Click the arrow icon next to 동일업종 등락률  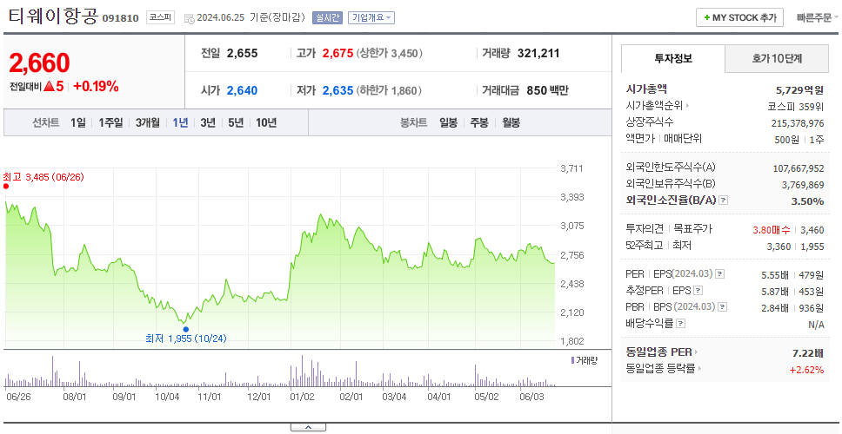pos(699,369)
